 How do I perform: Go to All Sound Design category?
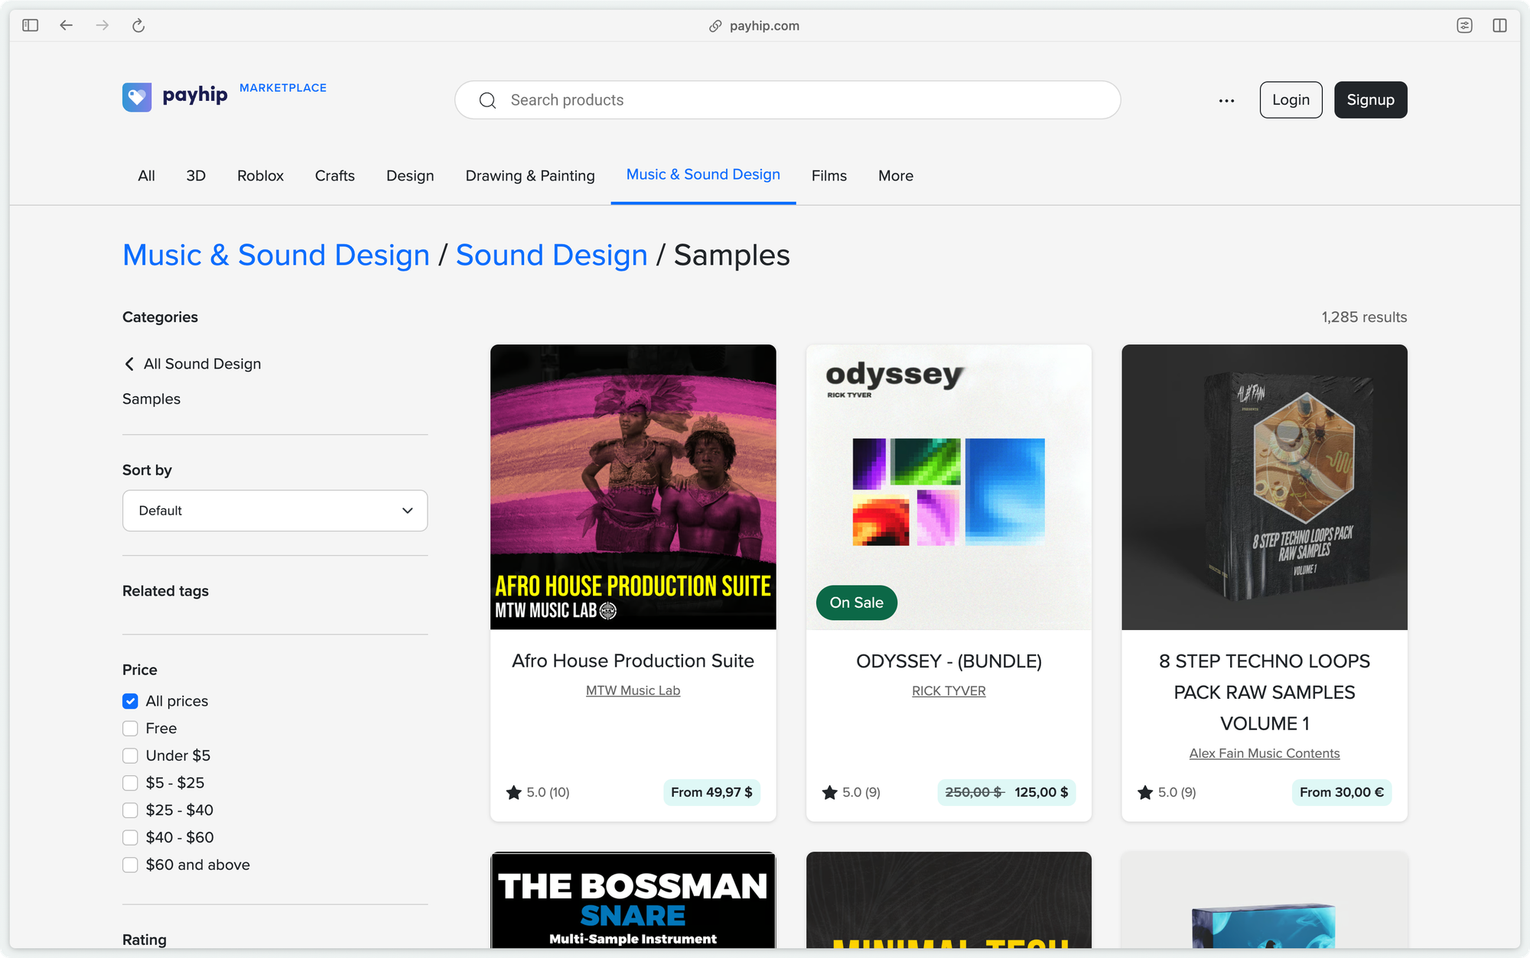202,364
